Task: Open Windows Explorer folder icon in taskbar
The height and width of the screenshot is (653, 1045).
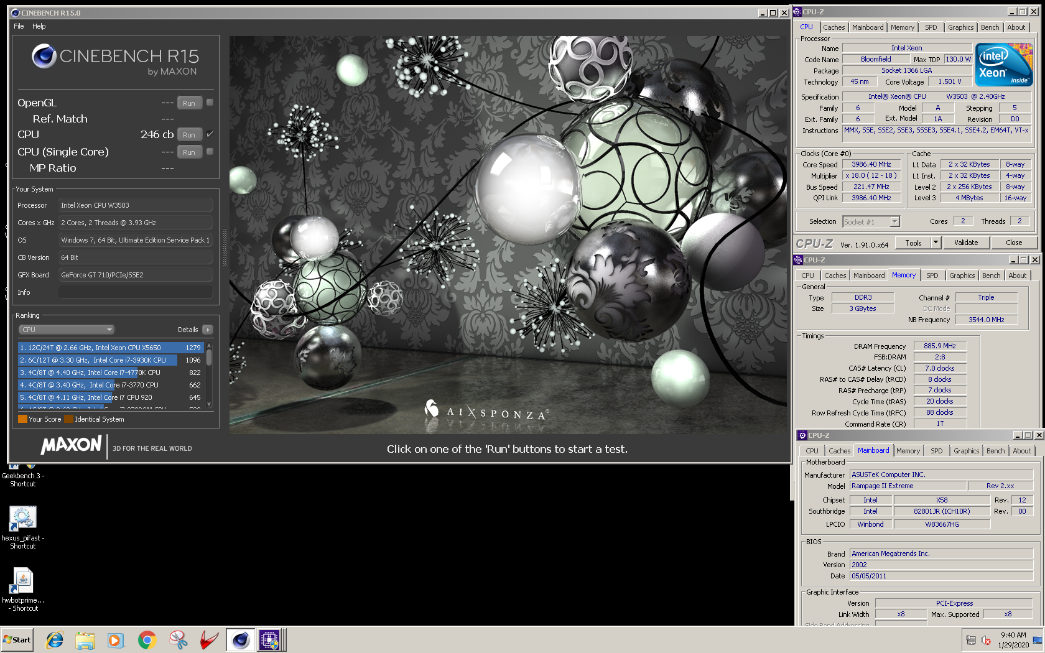Action: (85, 640)
